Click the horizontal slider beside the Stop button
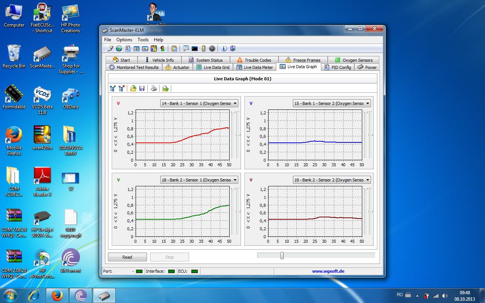 [316, 256]
